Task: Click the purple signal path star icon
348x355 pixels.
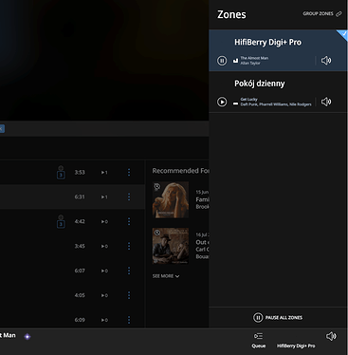Action: tap(27, 336)
